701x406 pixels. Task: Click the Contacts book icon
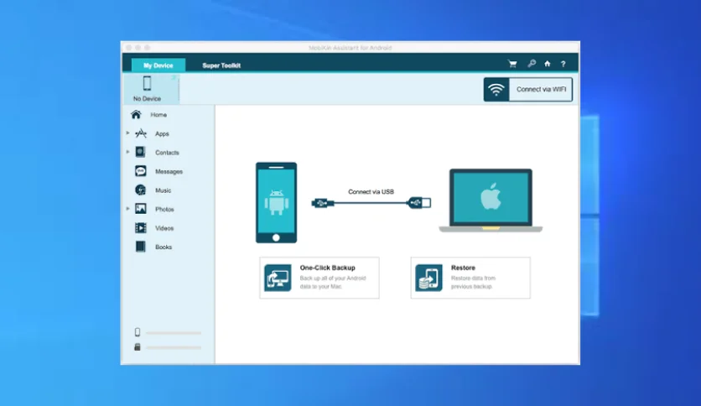(x=140, y=152)
